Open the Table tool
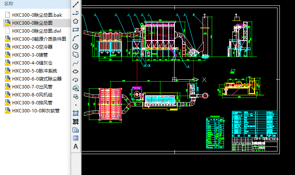 (x=76, y=138)
